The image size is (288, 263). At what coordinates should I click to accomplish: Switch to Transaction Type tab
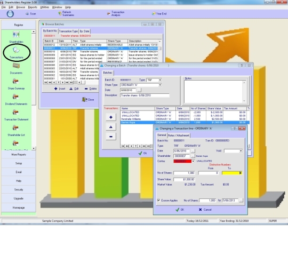tap(68, 31)
